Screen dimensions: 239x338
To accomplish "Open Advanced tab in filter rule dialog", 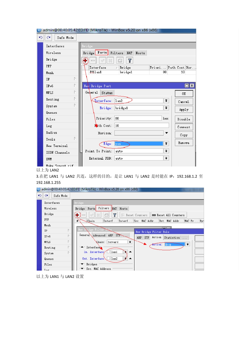I will (x=99, y=235).
